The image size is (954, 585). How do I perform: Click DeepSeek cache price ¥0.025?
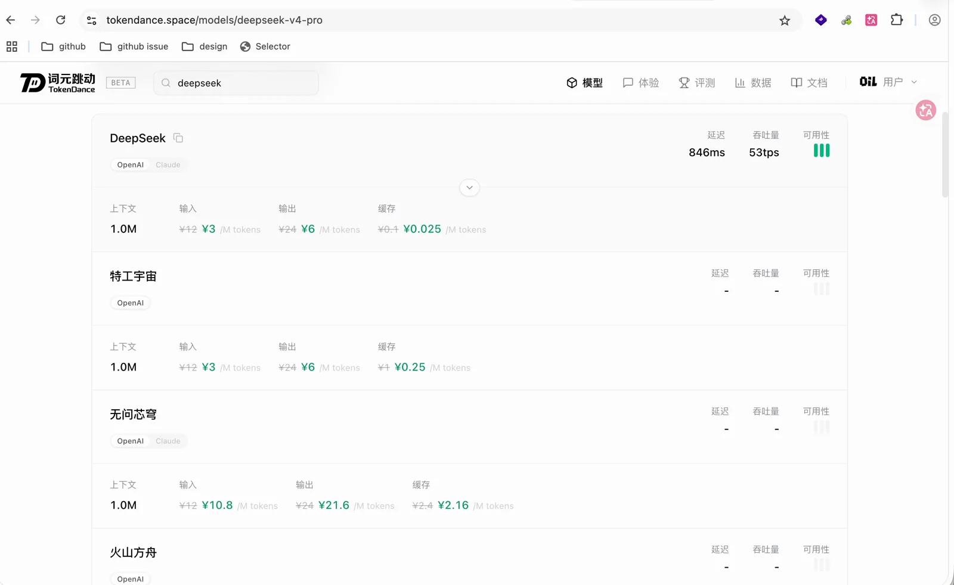pyautogui.click(x=422, y=229)
